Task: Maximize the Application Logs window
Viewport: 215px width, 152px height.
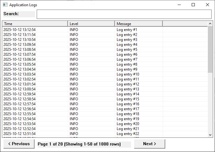Action: click(x=193, y=5)
